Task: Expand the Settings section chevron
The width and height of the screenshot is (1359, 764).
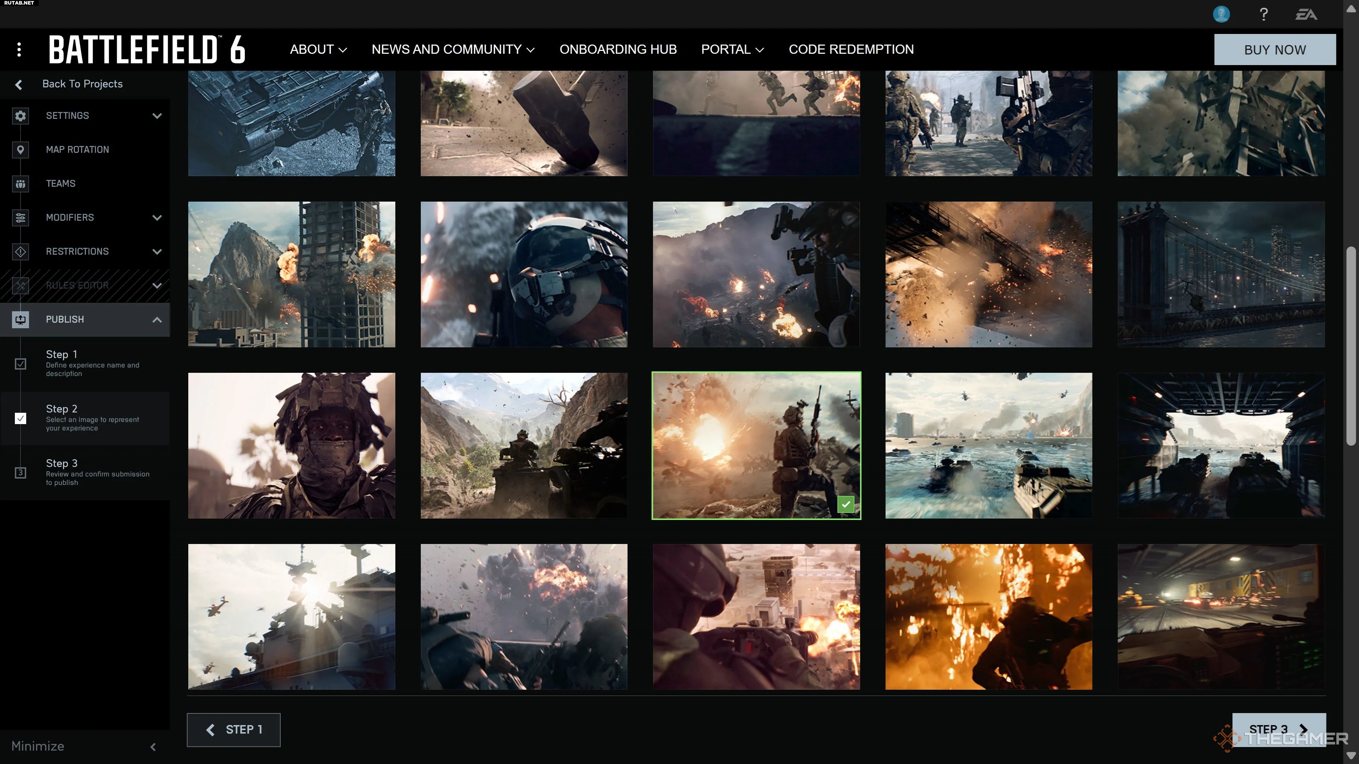Action: pyautogui.click(x=157, y=116)
